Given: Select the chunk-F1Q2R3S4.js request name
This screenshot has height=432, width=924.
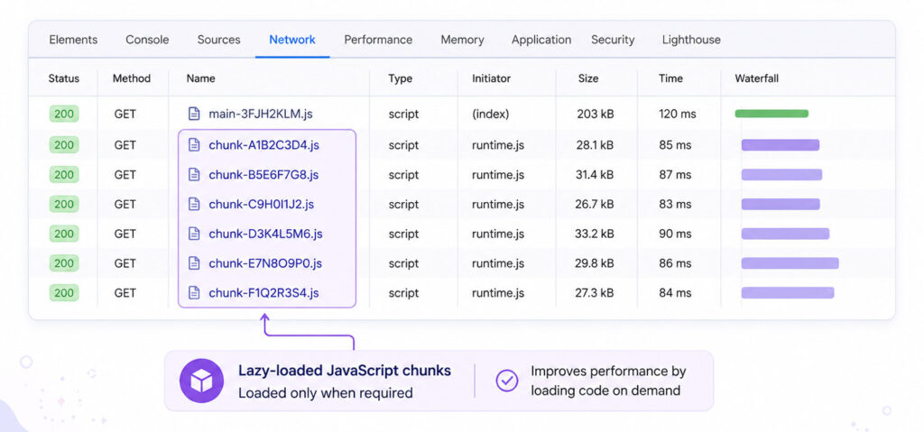Looking at the screenshot, I should (x=264, y=292).
